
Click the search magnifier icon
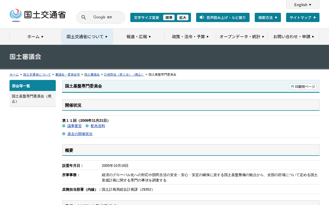(84, 17)
